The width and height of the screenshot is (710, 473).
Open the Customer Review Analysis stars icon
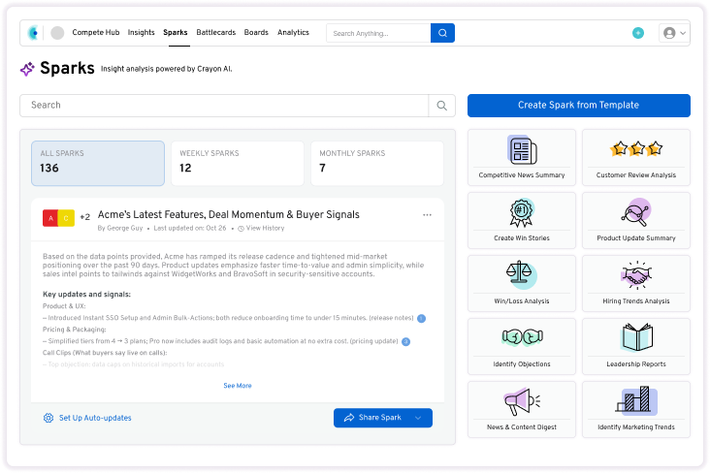[636, 149]
